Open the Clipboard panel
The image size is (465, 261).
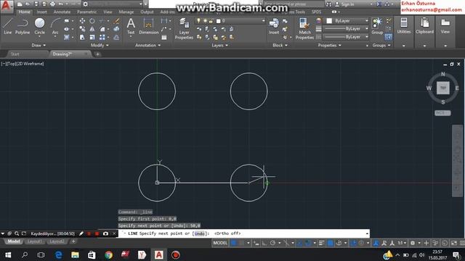click(424, 26)
